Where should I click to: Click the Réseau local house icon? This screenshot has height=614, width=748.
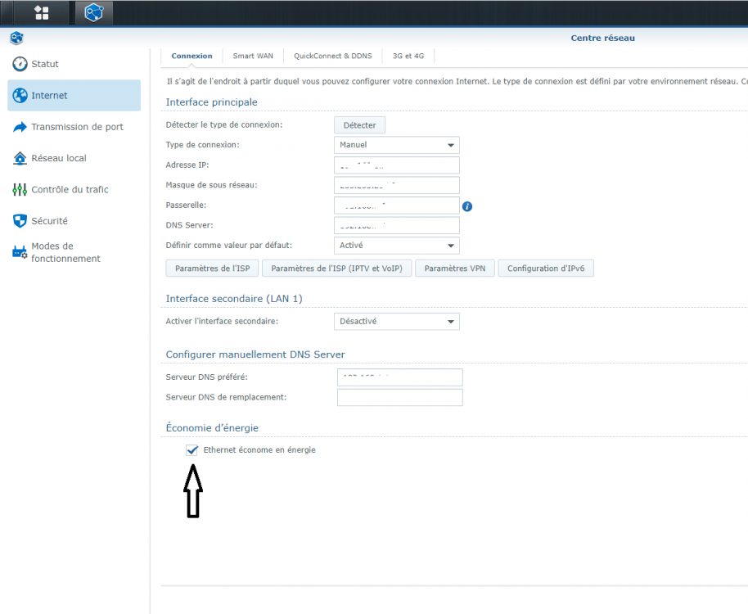[20, 158]
